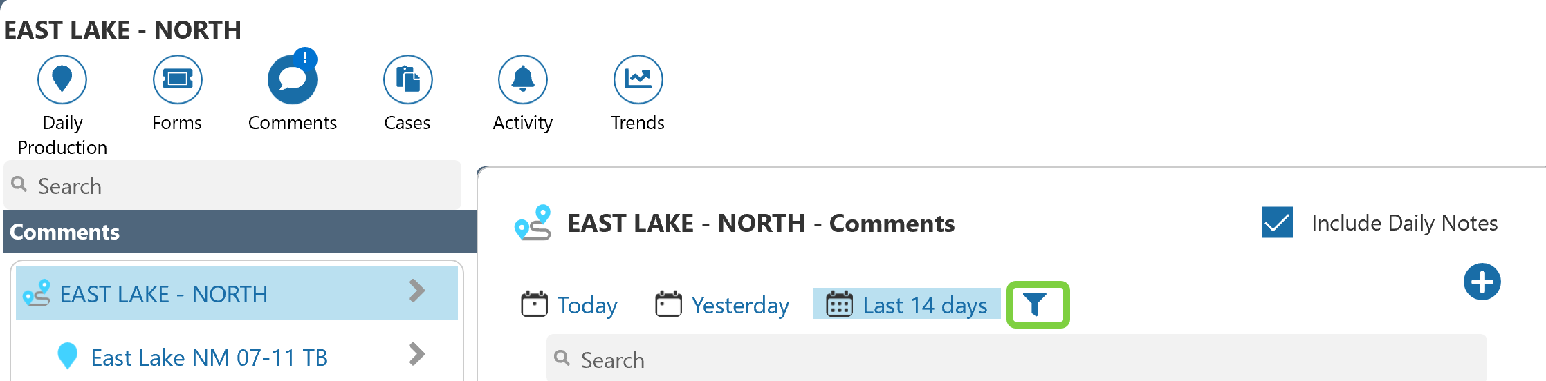Screen dimensions: 1546x381
Task: Uncheck Include Daily Notes checkbox
Action: tap(1277, 223)
